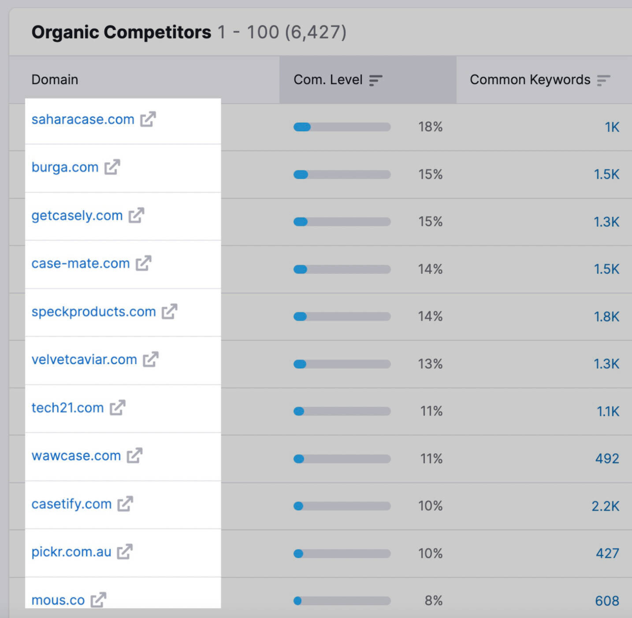Click the saharacase.com domain link
The height and width of the screenshot is (618, 632).
pyautogui.click(x=83, y=119)
